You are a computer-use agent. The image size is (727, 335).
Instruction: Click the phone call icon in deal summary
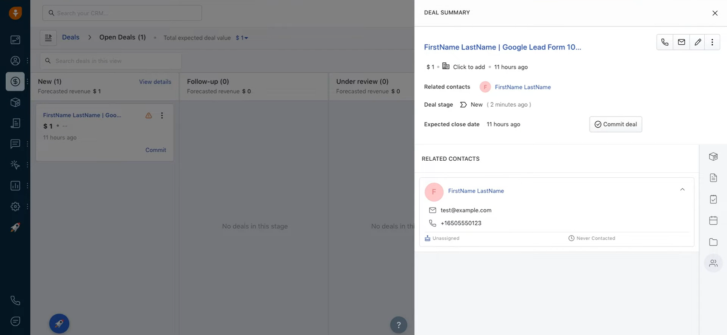(664, 42)
